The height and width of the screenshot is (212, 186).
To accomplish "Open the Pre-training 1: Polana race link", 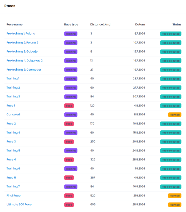I will 21,33.
